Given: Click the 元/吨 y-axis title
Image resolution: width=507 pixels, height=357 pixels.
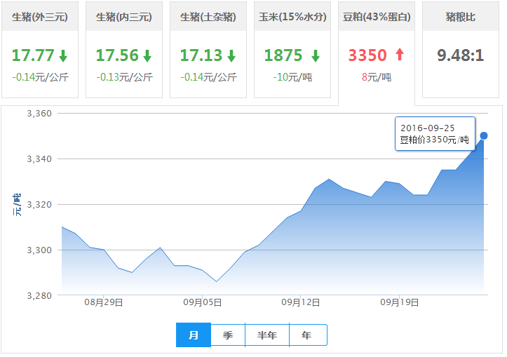Looking at the screenshot, I should point(17,205).
